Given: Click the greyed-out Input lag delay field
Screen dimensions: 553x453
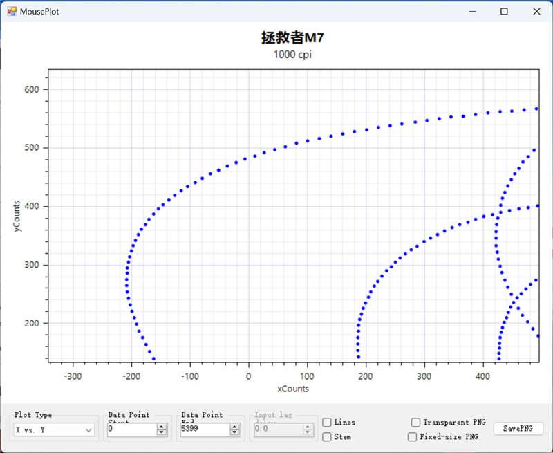Looking at the screenshot, I should tap(276, 429).
